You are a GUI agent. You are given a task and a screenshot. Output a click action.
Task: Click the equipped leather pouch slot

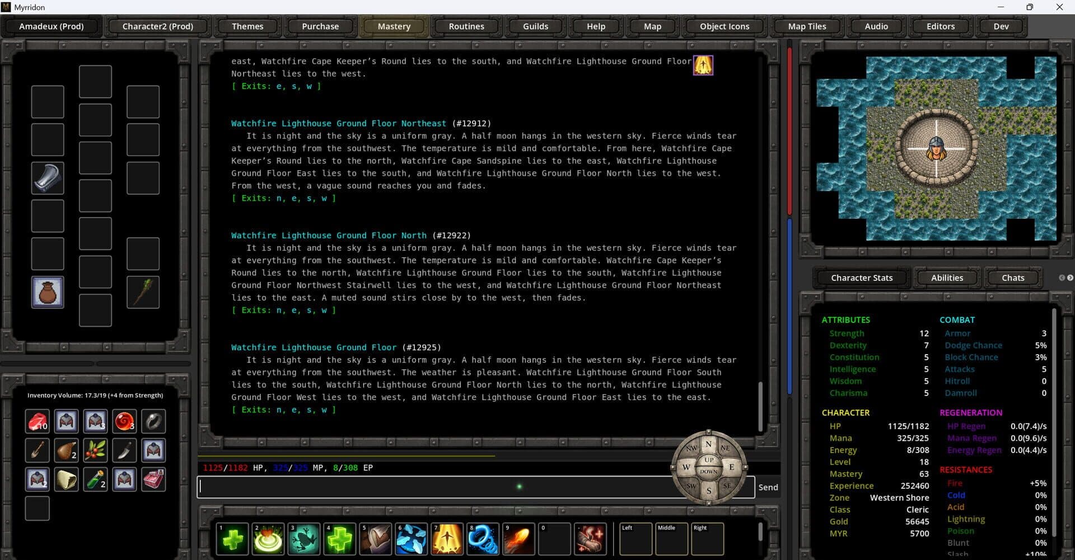coord(48,292)
